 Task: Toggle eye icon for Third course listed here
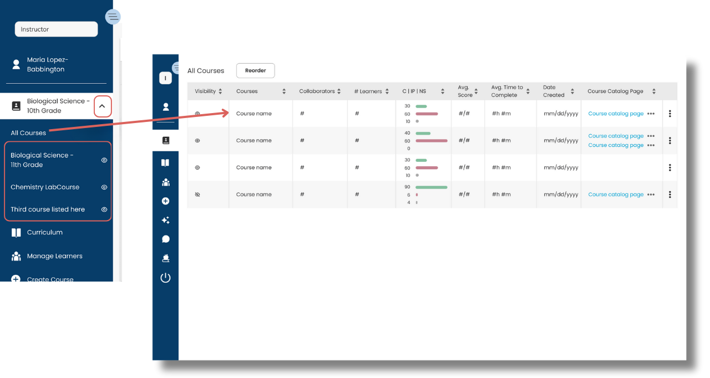point(104,210)
